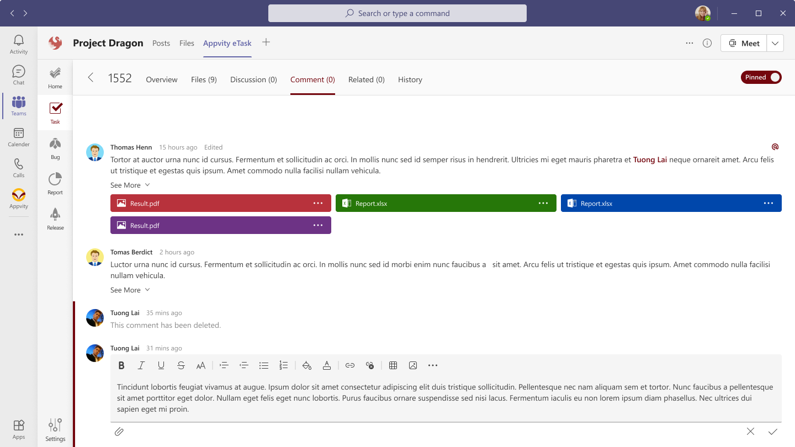Open the options menu on red Result.pdf attachment
Screen dimensions: 795x447
tap(318, 203)
